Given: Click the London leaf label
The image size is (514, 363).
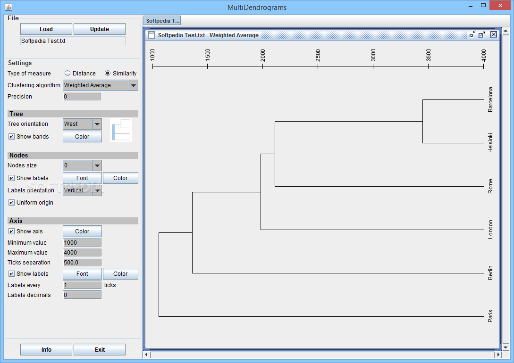Looking at the screenshot, I should pos(490,230).
